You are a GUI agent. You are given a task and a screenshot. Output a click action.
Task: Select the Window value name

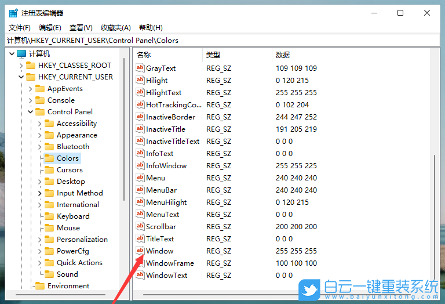click(x=159, y=251)
